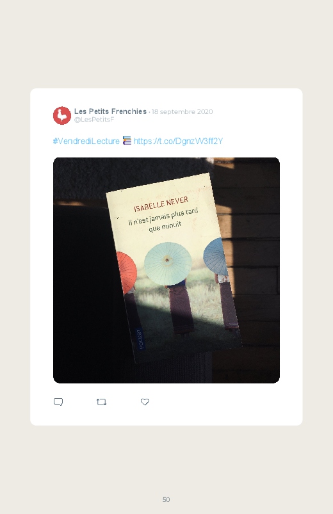Open the #VendrediLecture hashtag

coord(86,141)
